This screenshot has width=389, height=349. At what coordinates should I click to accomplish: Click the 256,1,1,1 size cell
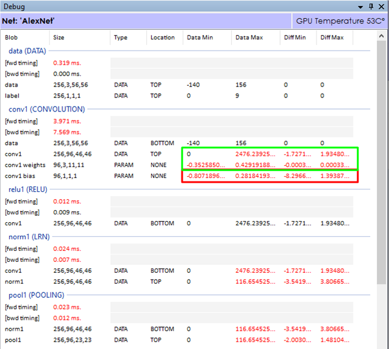click(67, 96)
